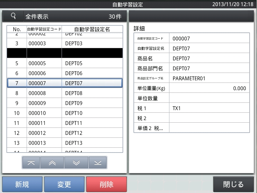Select row 10 with code 000010

pos(64,113)
